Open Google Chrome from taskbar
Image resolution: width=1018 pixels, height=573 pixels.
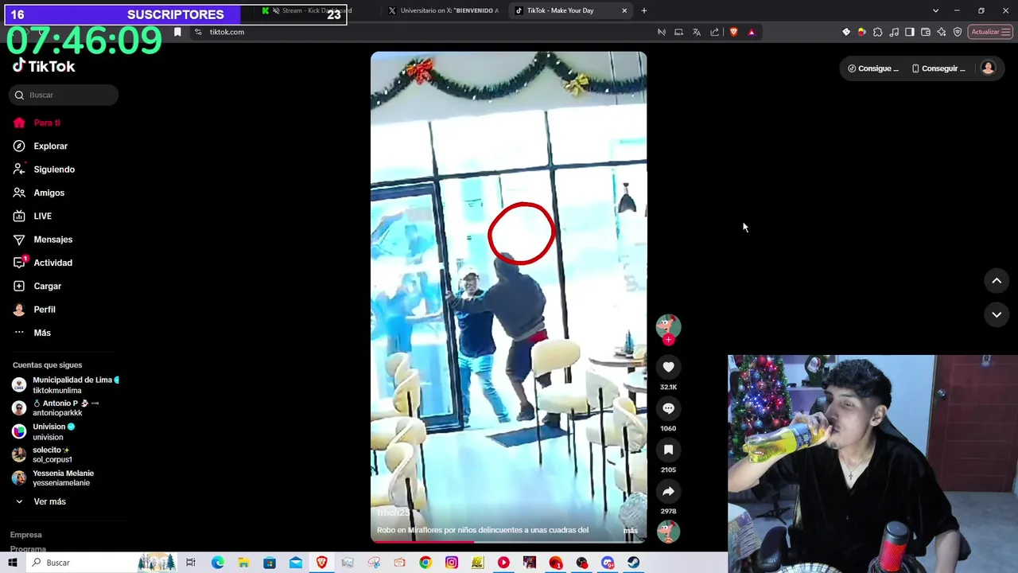[425, 563]
